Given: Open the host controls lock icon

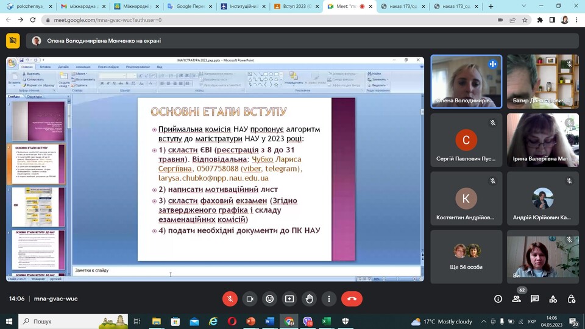Looking at the screenshot, I should coord(571,299).
